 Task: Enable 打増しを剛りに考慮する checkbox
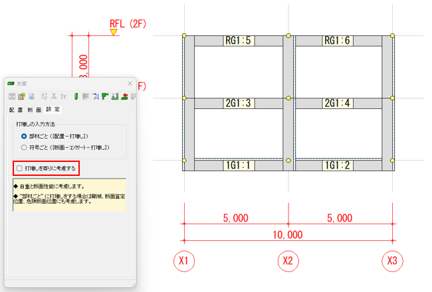tap(19, 168)
